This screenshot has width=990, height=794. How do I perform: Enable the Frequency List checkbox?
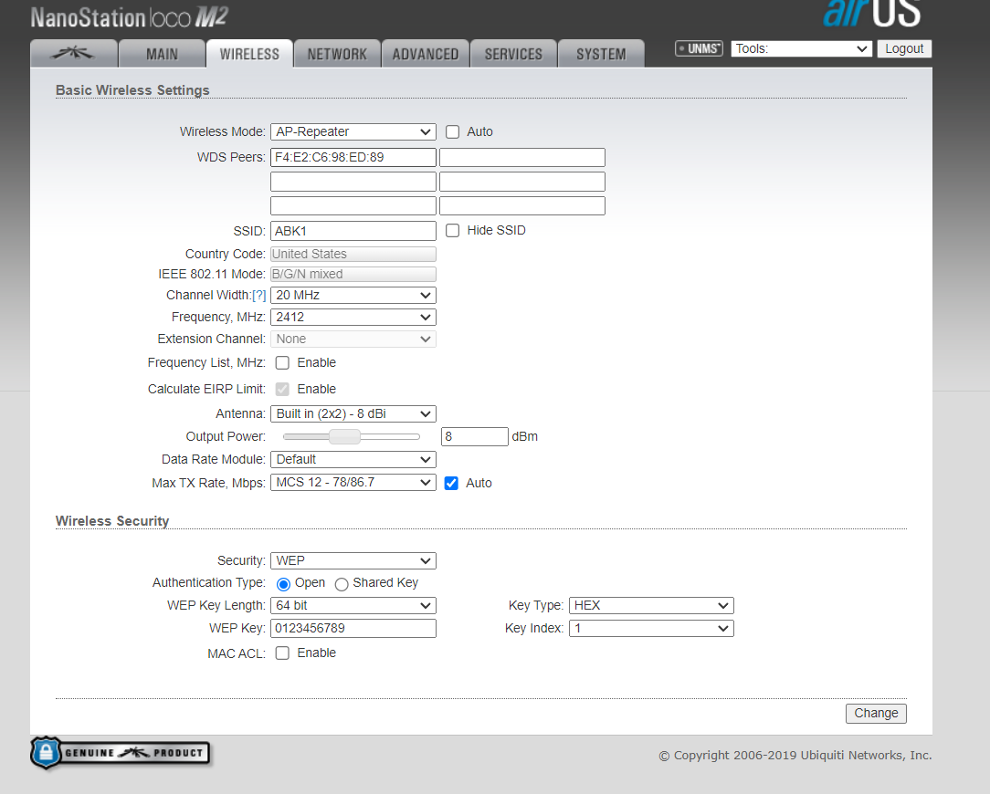click(x=282, y=363)
